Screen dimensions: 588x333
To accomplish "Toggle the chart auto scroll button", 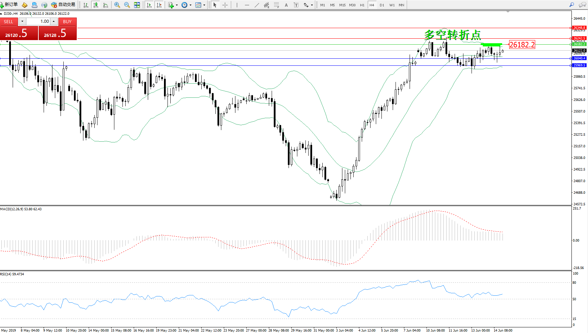I will 149,5.
